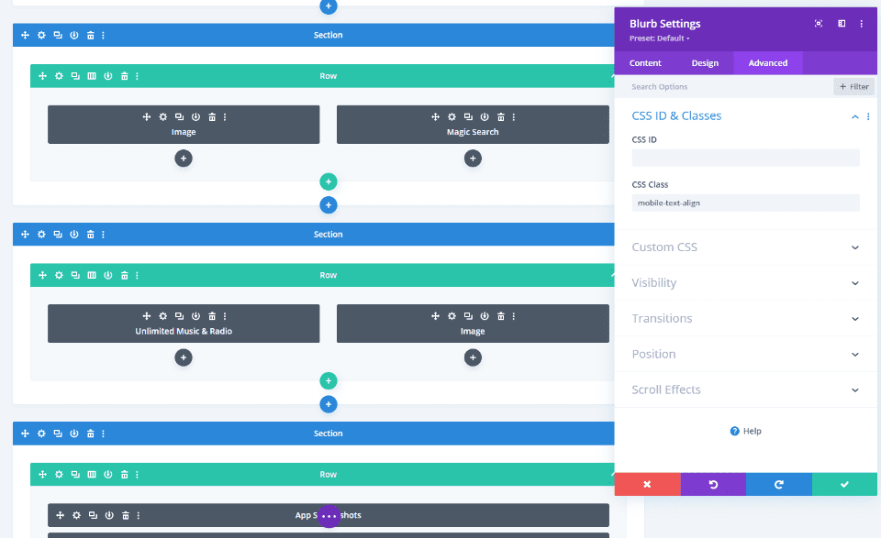Save changes with the green checkmark button
The image size is (881, 538).
tap(844, 484)
